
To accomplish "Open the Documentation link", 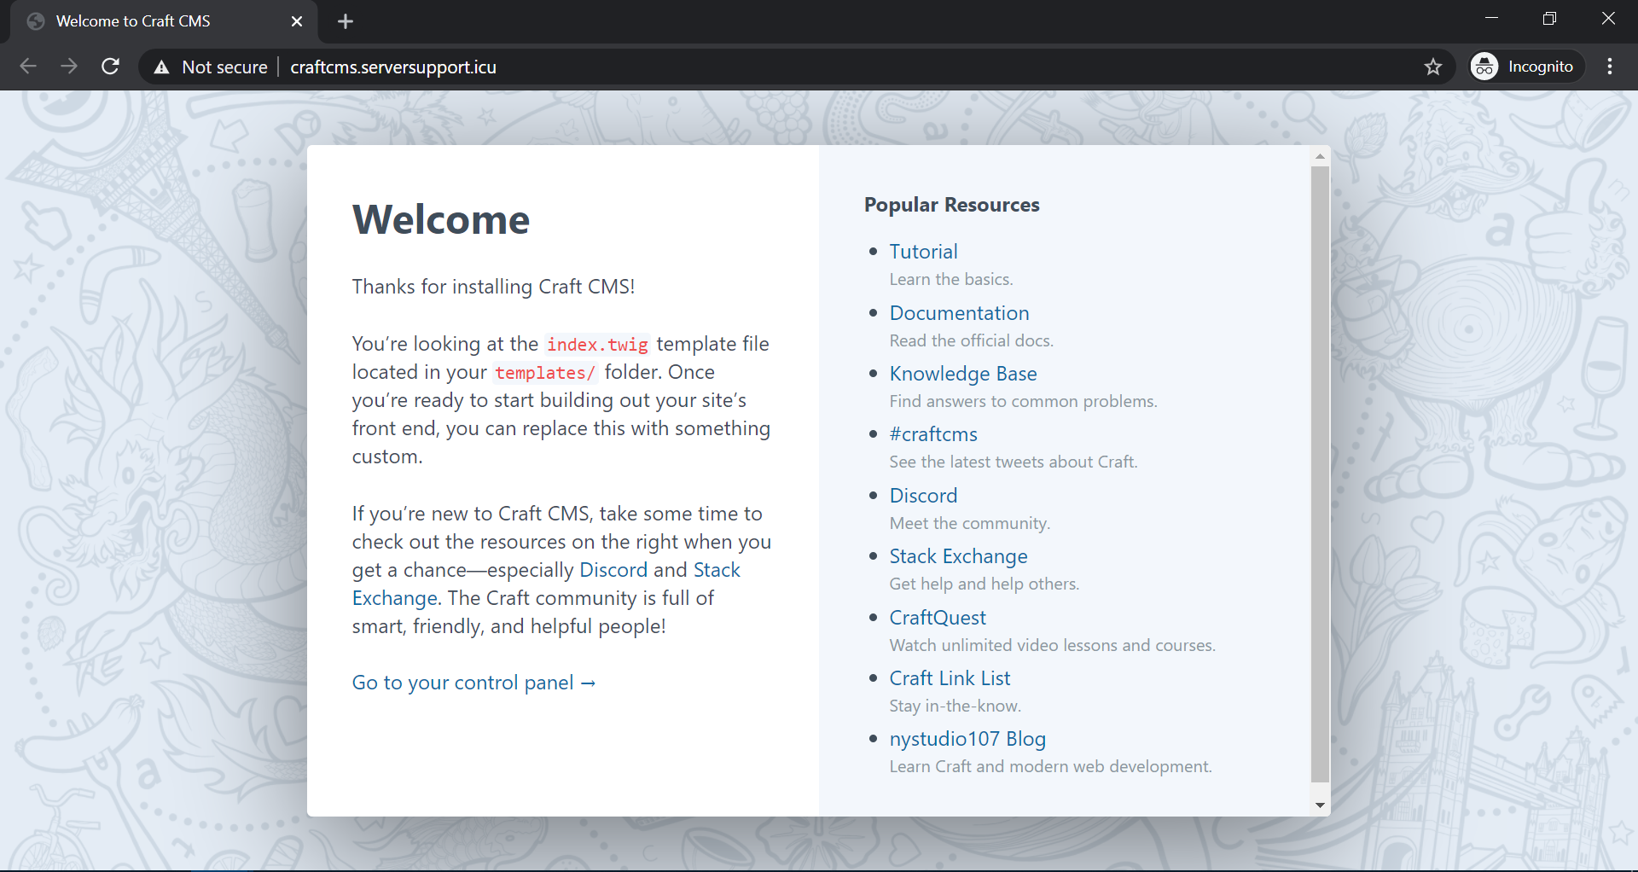I will (959, 313).
